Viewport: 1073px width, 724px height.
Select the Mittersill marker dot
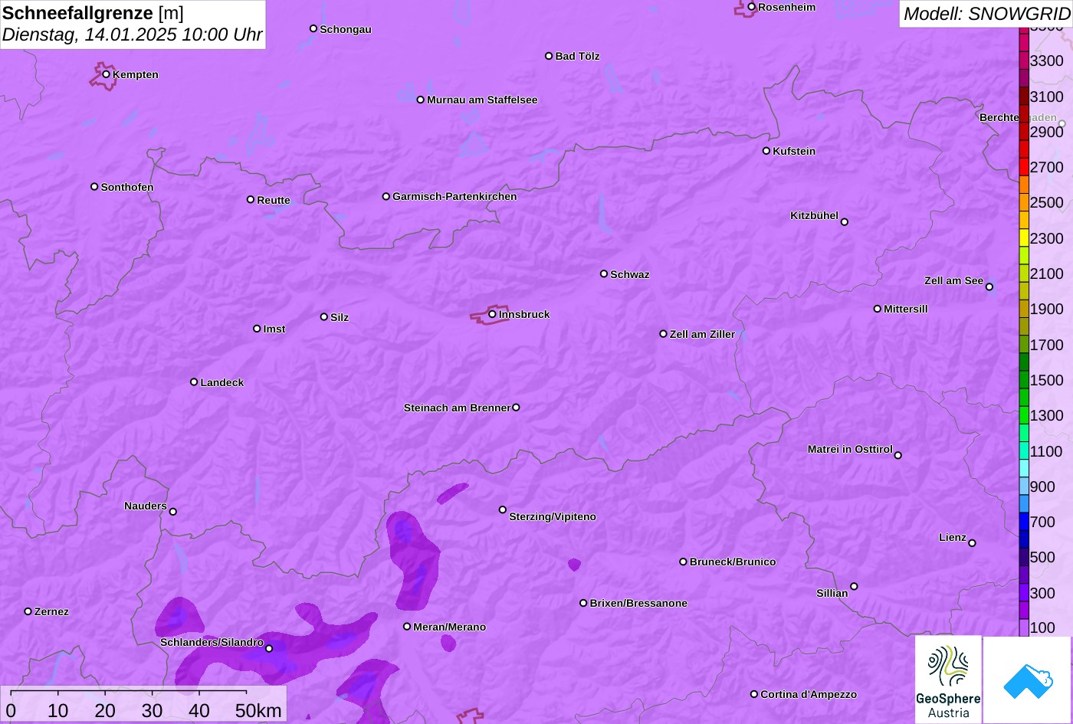(878, 309)
